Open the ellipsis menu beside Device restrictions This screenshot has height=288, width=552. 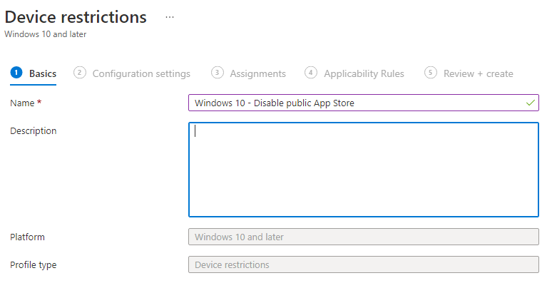(x=170, y=17)
